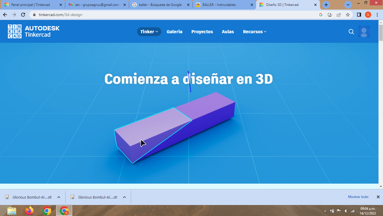383x216 pixels.
Task: Open the search magnifier in Tinkercad header
Action: pos(351,32)
